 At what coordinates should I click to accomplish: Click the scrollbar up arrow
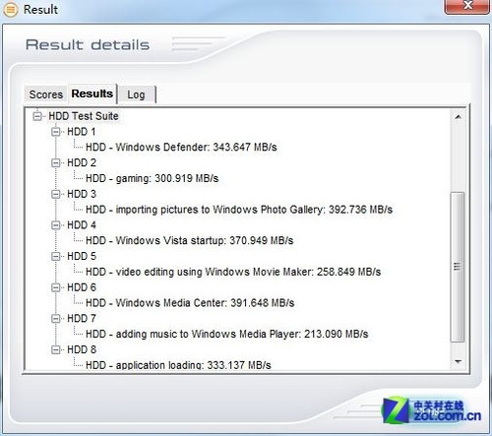tap(459, 117)
